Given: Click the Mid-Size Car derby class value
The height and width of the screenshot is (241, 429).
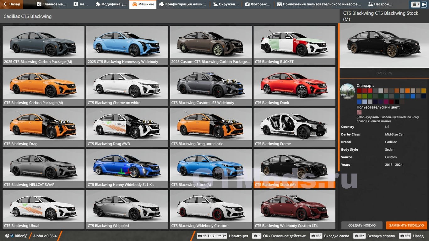Looking at the screenshot, I should pyautogui.click(x=394, y=134).
